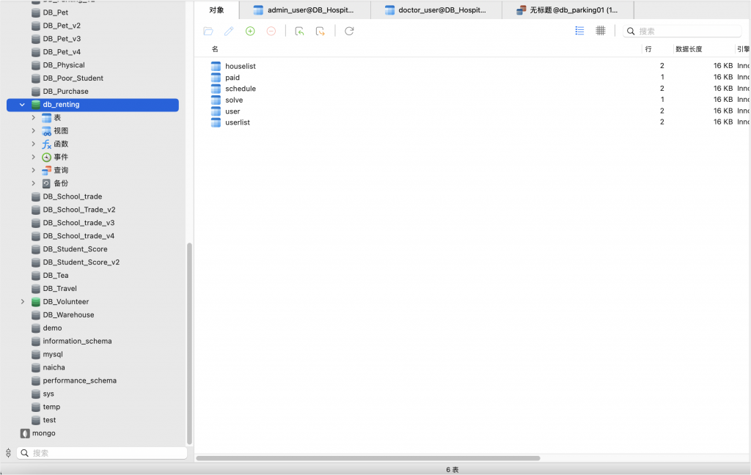Switch to grid detail view mode
This screenshot has width=751, height=475.
click(x=601, y=31)
